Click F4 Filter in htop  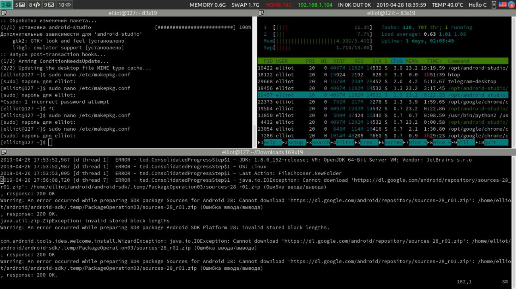(x=342, y=142)
